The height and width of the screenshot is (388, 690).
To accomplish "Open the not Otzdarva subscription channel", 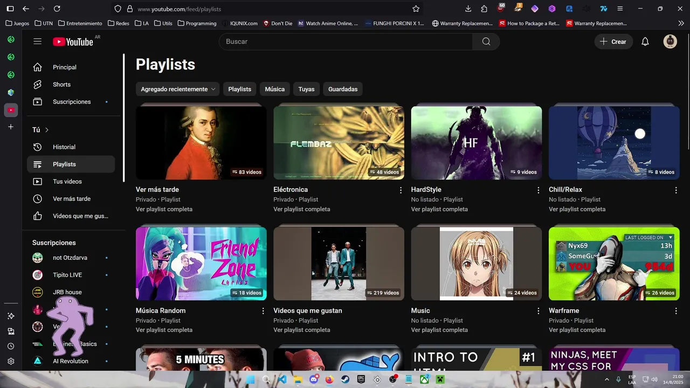I will pyautogui.click(x=71, y=258).
